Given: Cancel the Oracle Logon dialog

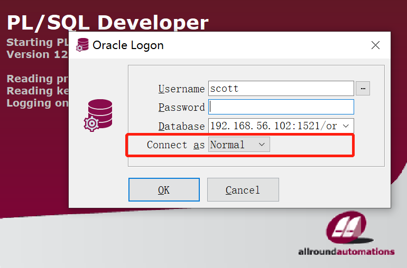Looking at the screenshot, I should (243, 190).
